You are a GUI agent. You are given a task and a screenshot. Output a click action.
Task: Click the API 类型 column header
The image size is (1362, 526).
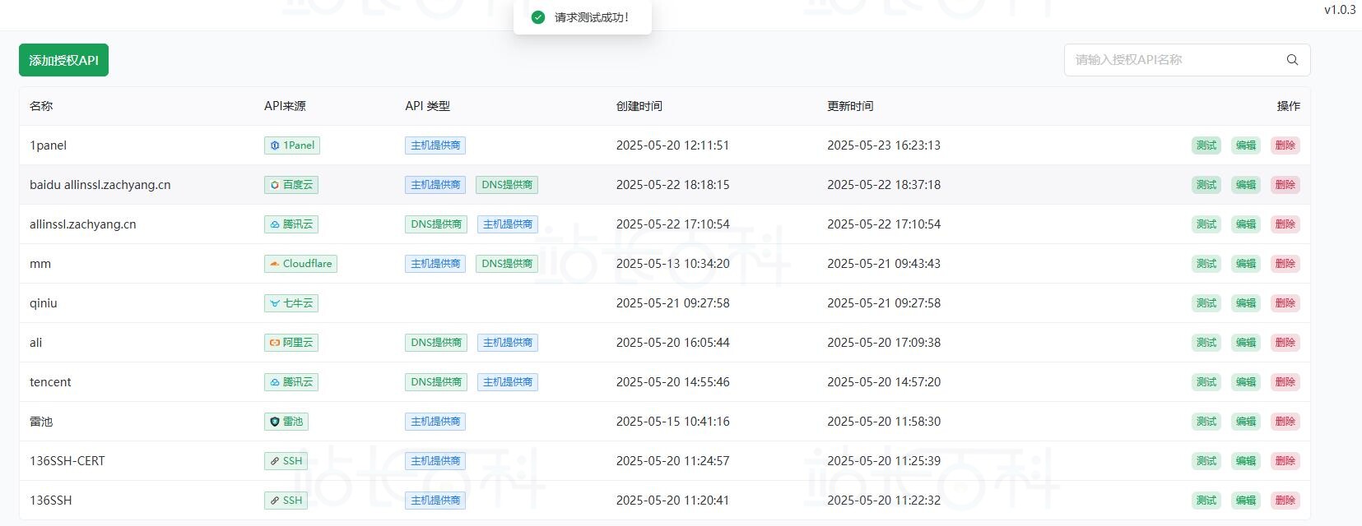click(x=427, y=106)
